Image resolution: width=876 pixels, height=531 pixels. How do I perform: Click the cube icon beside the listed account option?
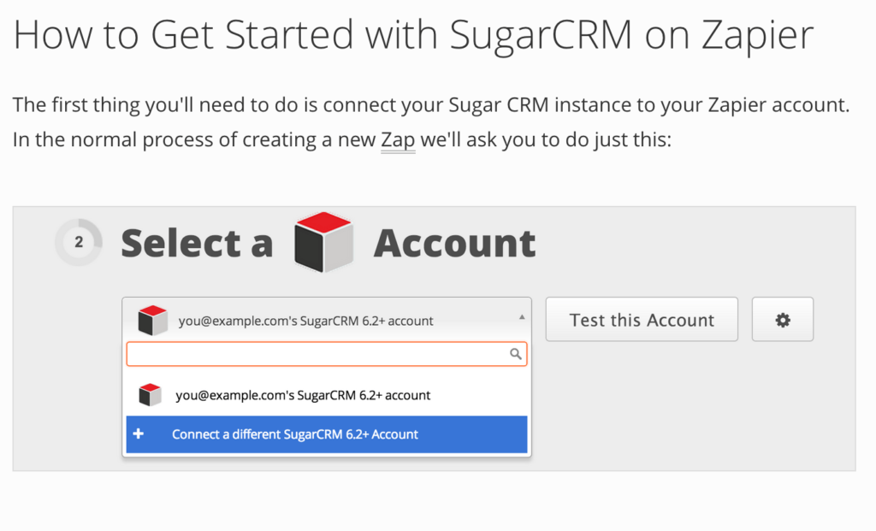pos(151,395)
